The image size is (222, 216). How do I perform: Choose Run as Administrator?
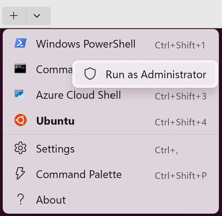pyautogui.click(x=145, y=74)
